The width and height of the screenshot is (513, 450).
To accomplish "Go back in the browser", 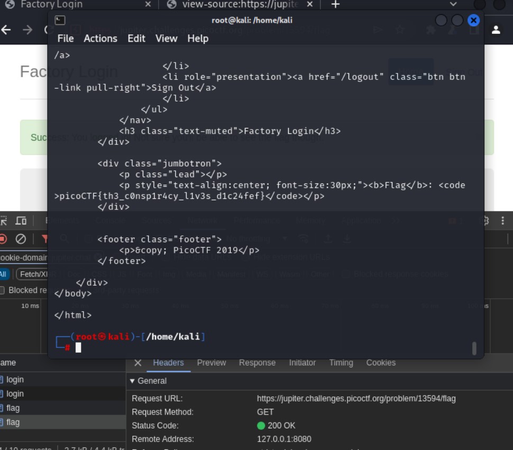I will (x=6, y=30).
